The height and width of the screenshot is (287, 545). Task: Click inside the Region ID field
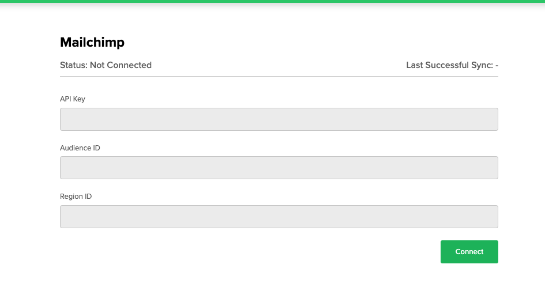[x=279, y=217]
